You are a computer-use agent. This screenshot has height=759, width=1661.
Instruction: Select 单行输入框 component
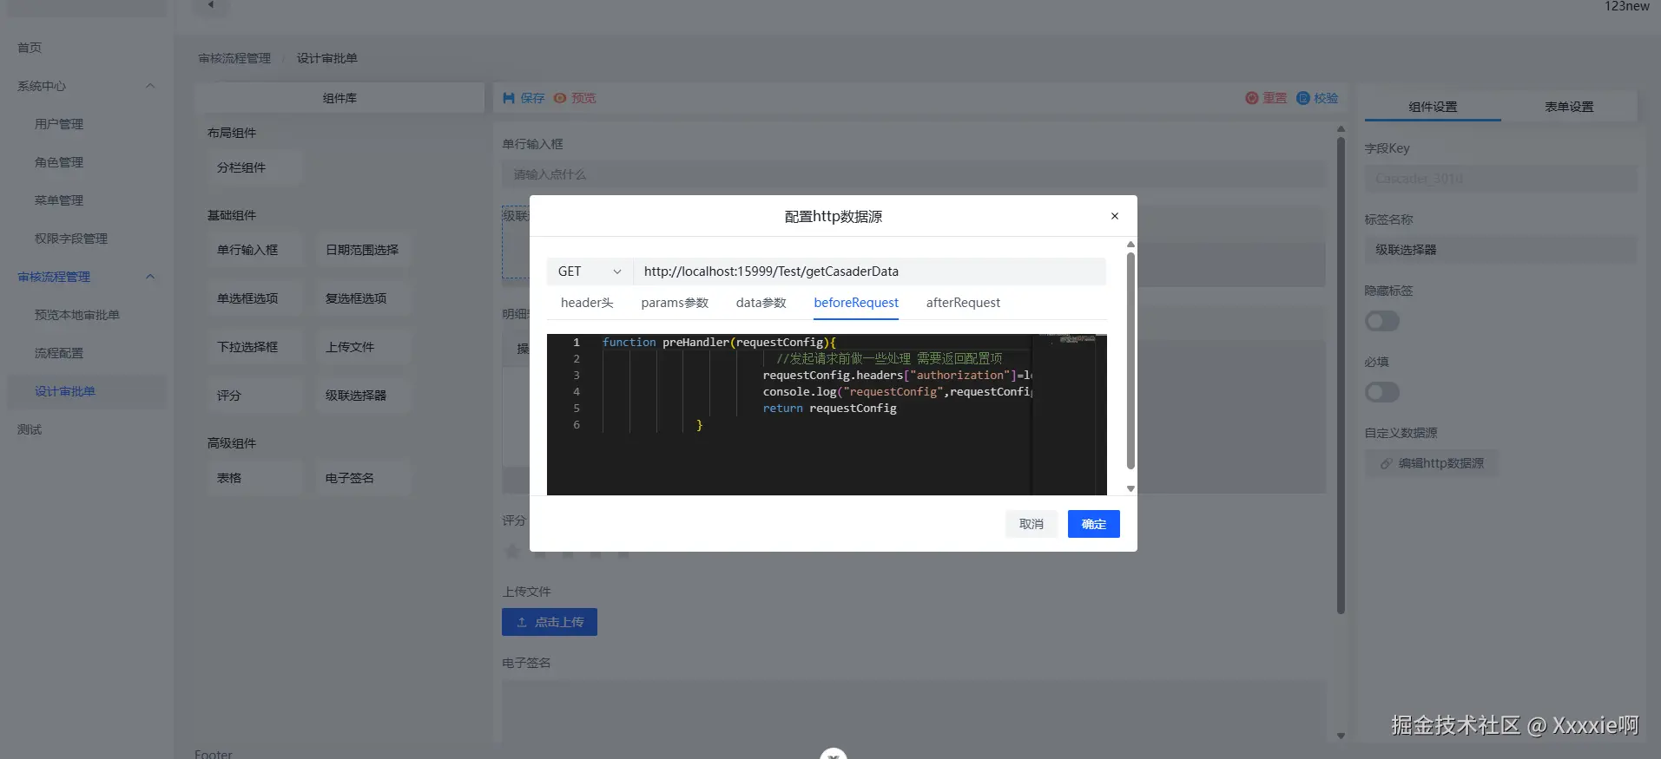[254, 250]
